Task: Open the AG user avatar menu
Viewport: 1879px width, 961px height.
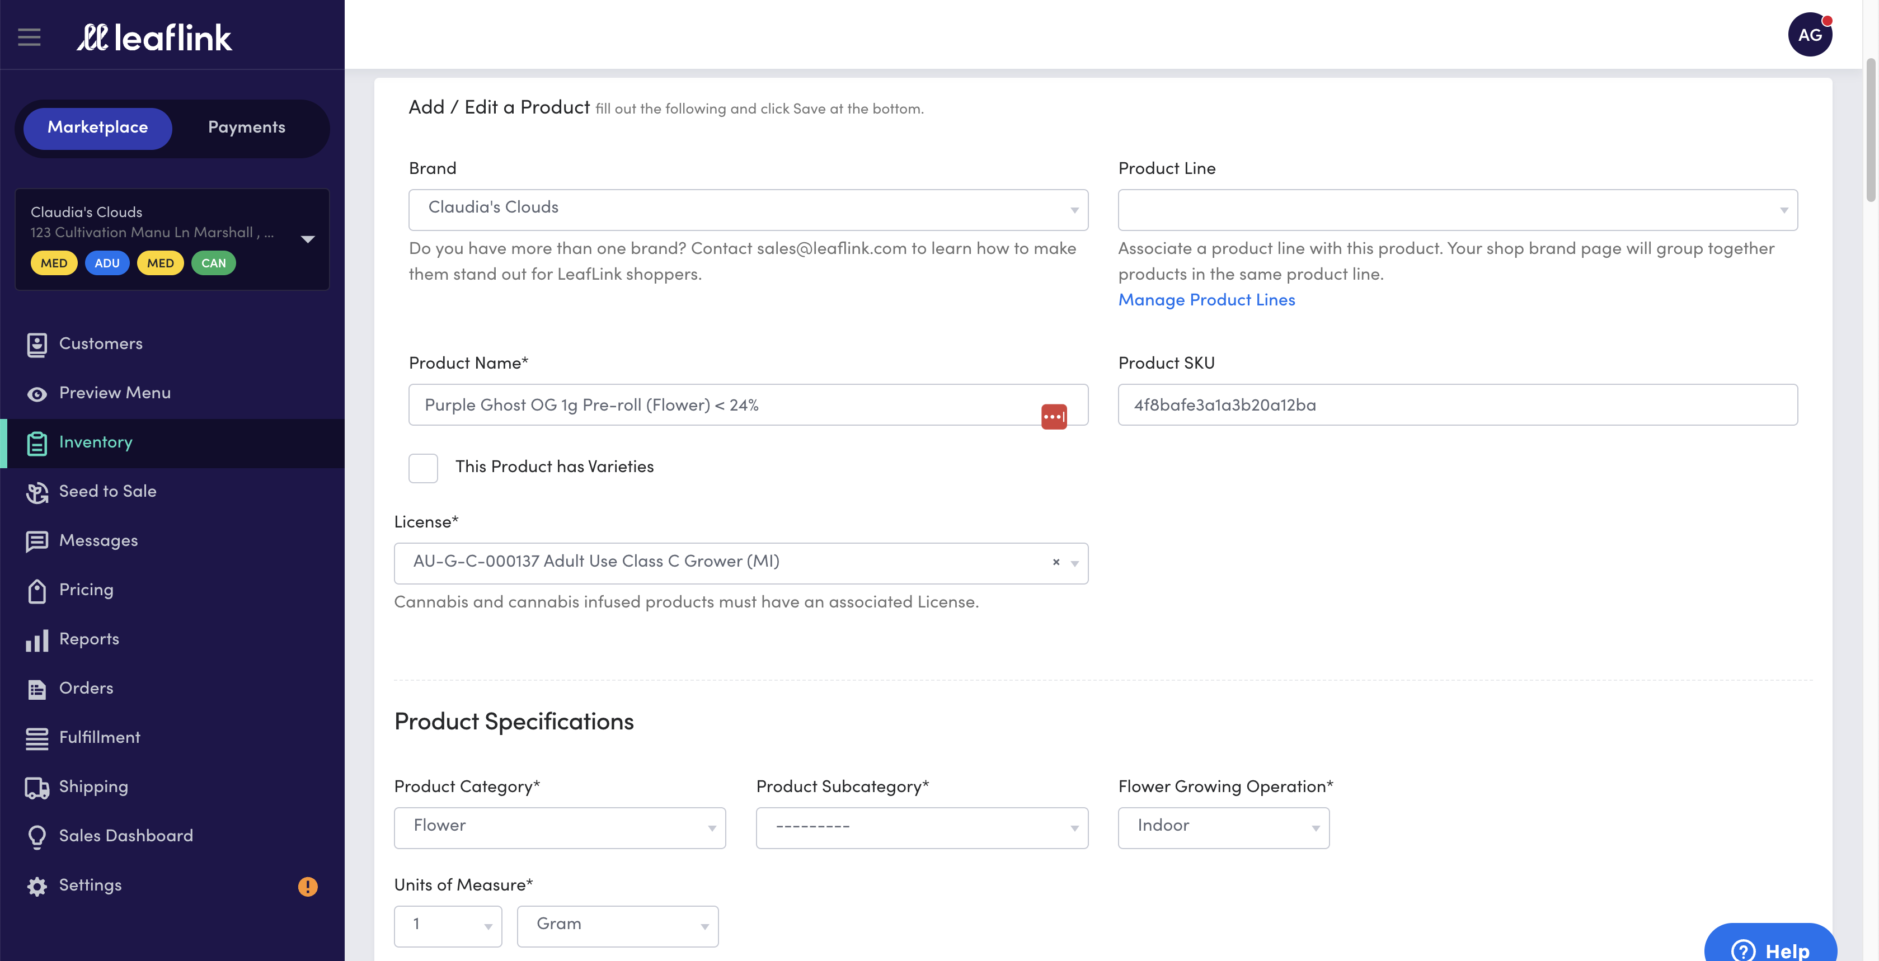Action: tap(1810, 34)
